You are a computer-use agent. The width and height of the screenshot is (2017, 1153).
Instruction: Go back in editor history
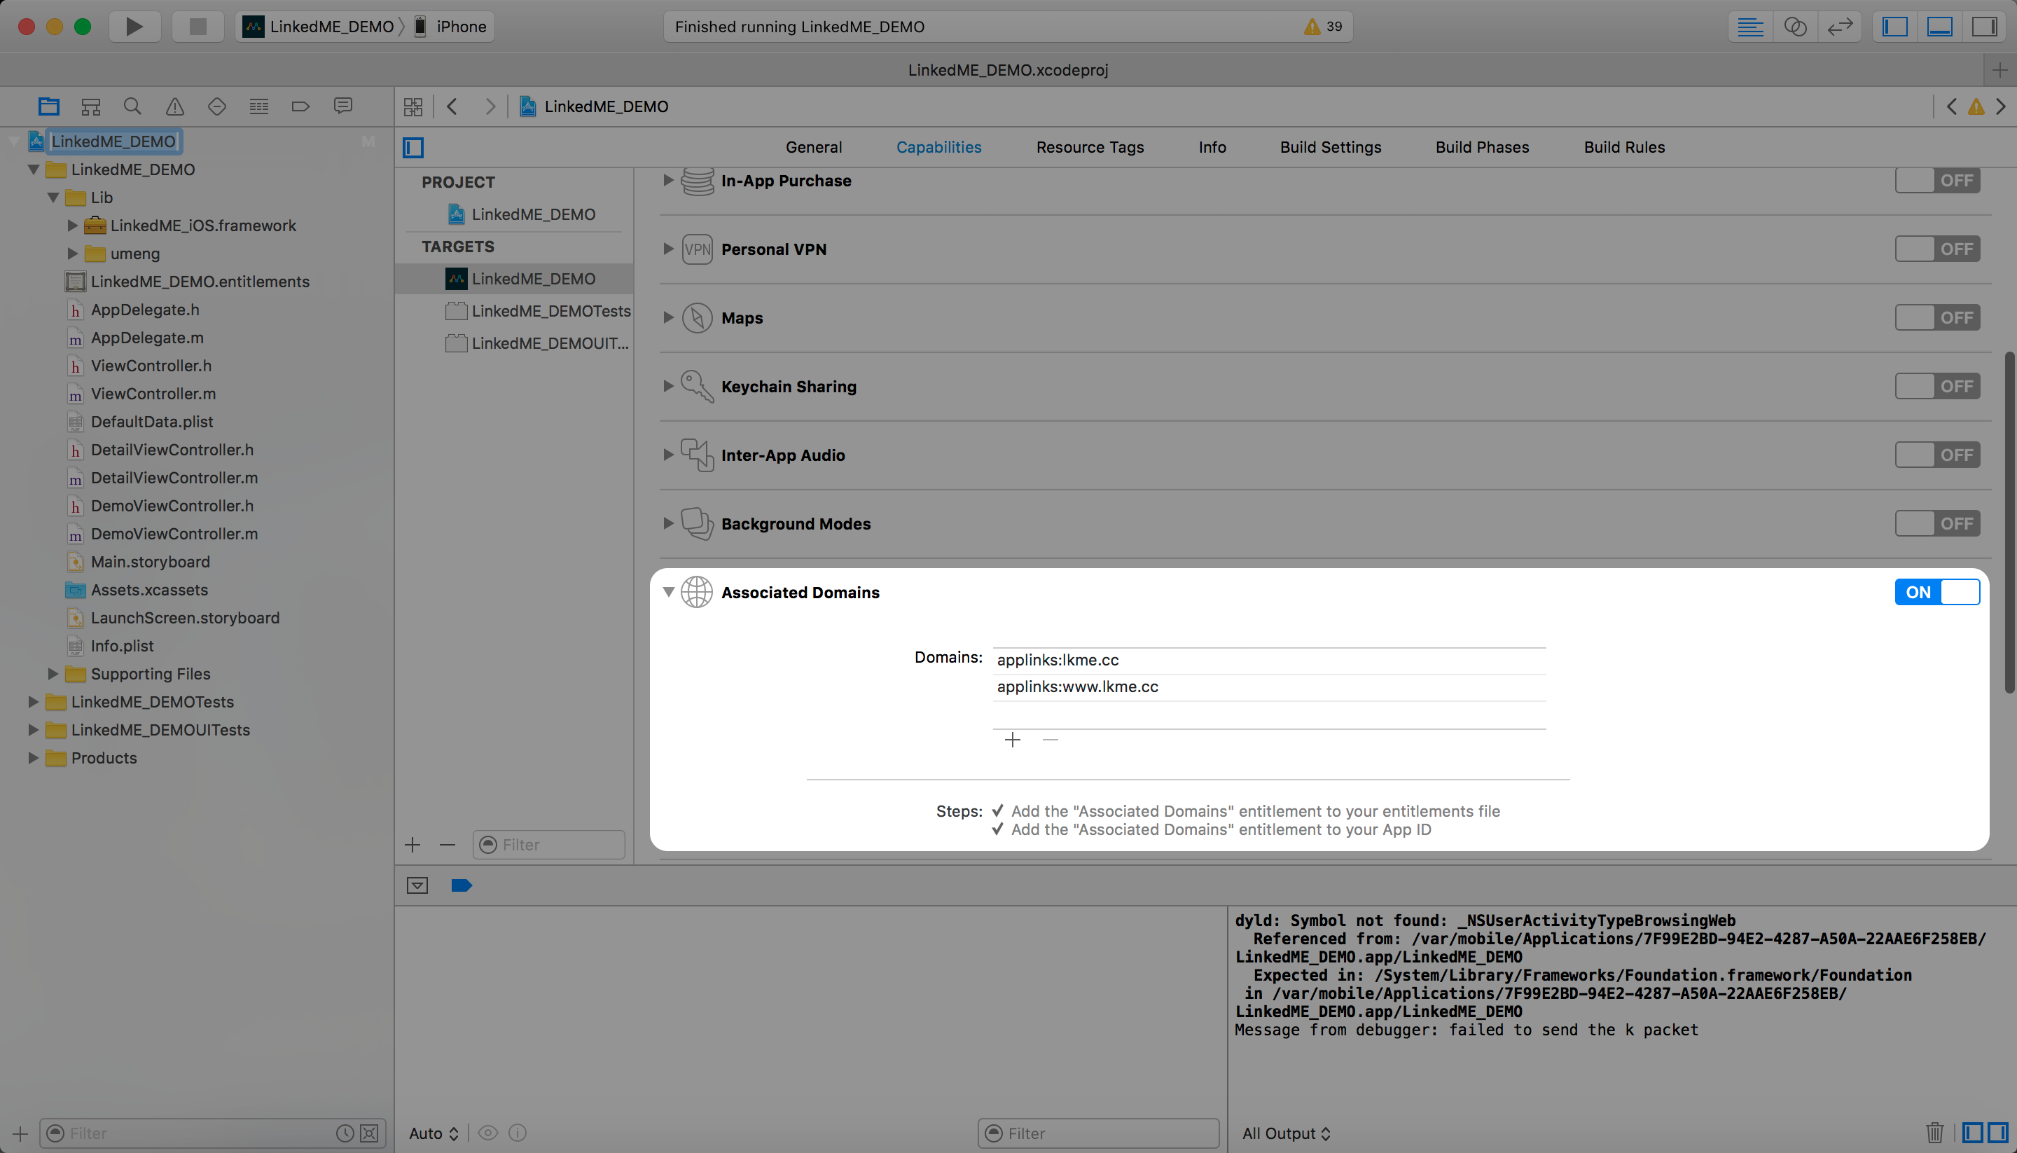click(x=452, y=106)
